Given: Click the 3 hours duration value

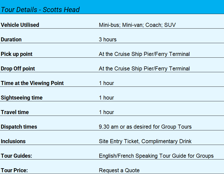Looking at the screenshot, I should pyautogui.click(x=108, y=40).
